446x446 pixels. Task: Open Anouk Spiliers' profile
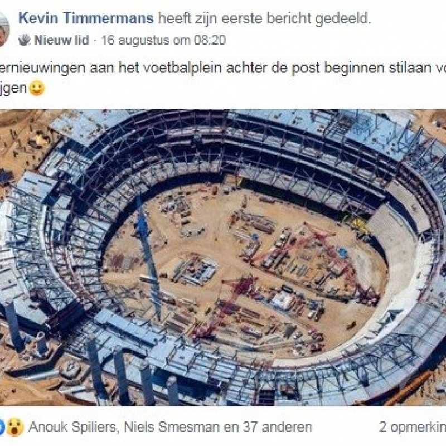(72, 427)
